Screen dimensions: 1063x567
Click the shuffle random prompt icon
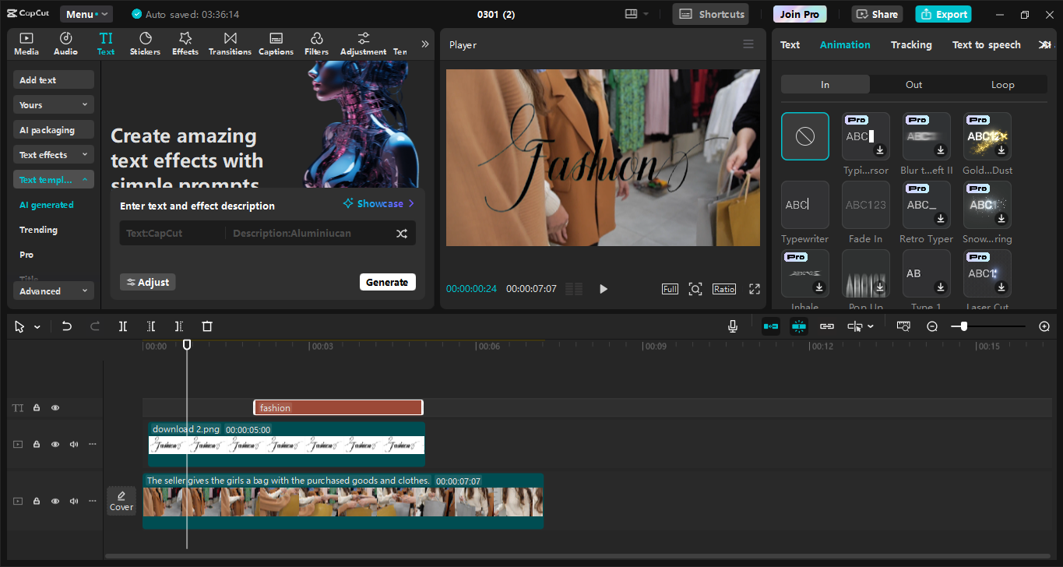coord(402,234)
